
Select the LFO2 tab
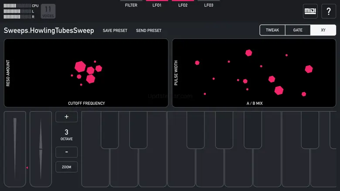(x=183, y=4)
